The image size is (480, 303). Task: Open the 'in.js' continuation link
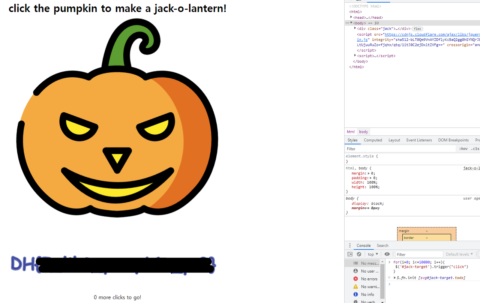point(362,39)
